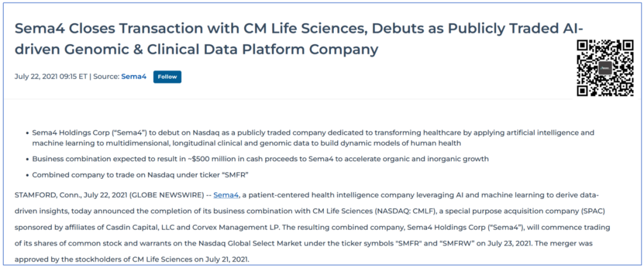Image resolution: width=644 pixels, height=268 pixels.
Task: Click the "Source:" label in the byline
Action: 106,77
